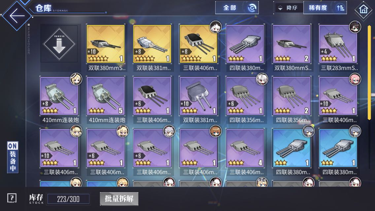The height and width of the screenshot is (211, 375).
Task: Open the help question mark icon
Action: point(12,198)
